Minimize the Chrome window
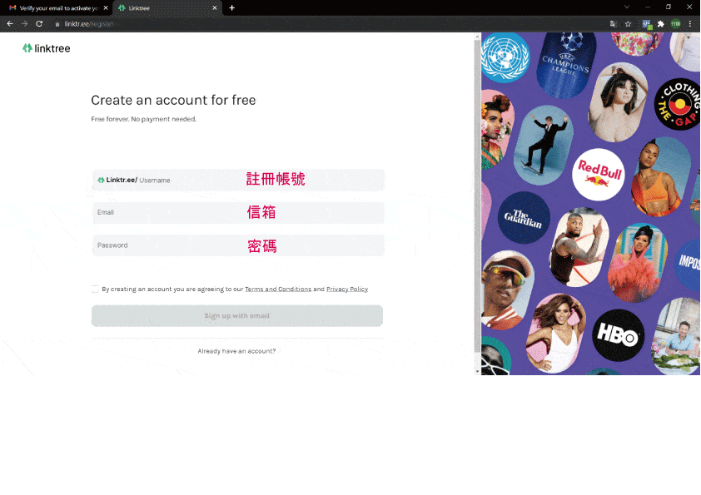This screenshot has width=701, height=495. (648, 7)
